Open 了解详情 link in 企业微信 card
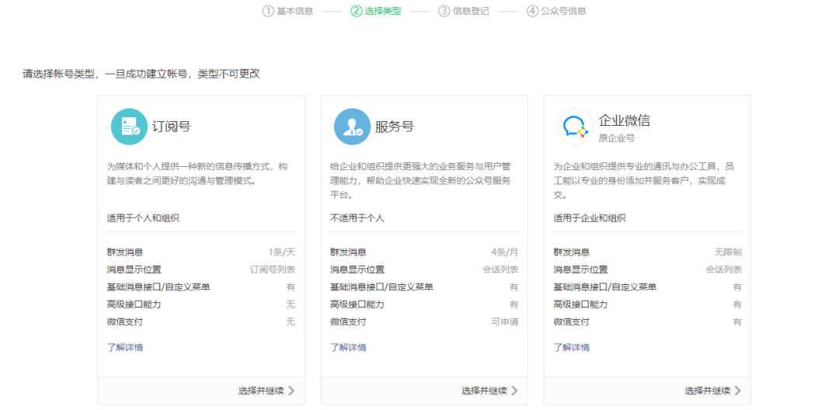 [x=572, y=347]
